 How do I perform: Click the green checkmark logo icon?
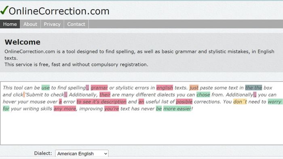[x=4, y=10]
